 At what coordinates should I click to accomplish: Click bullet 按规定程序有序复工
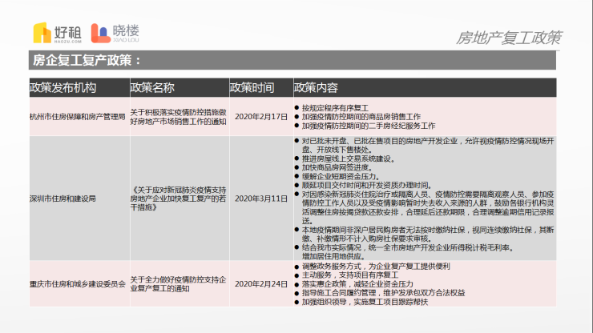click(x=335, y=108)
